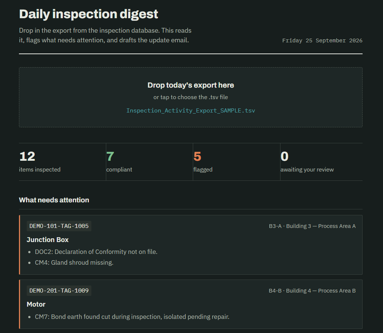Click the 'Daily inspection digest' title
Screen dimensions: 383x333
click(88, 14)
